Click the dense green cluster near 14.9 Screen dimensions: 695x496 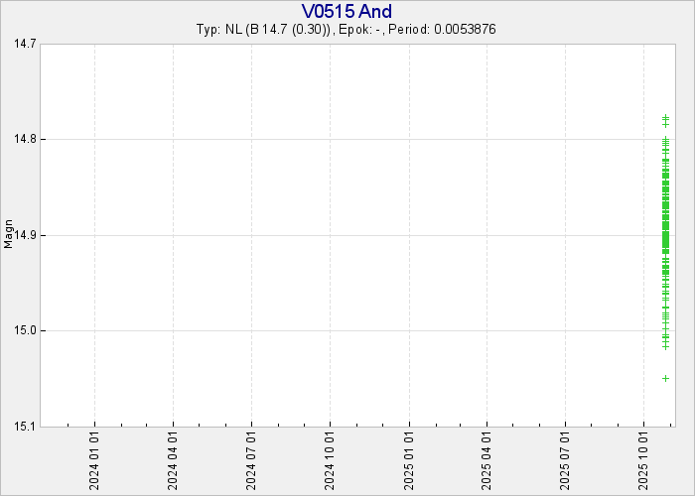click(x=665, y=234)
